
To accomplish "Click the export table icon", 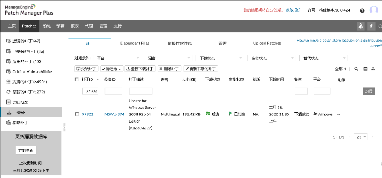I will coord(373,69).
